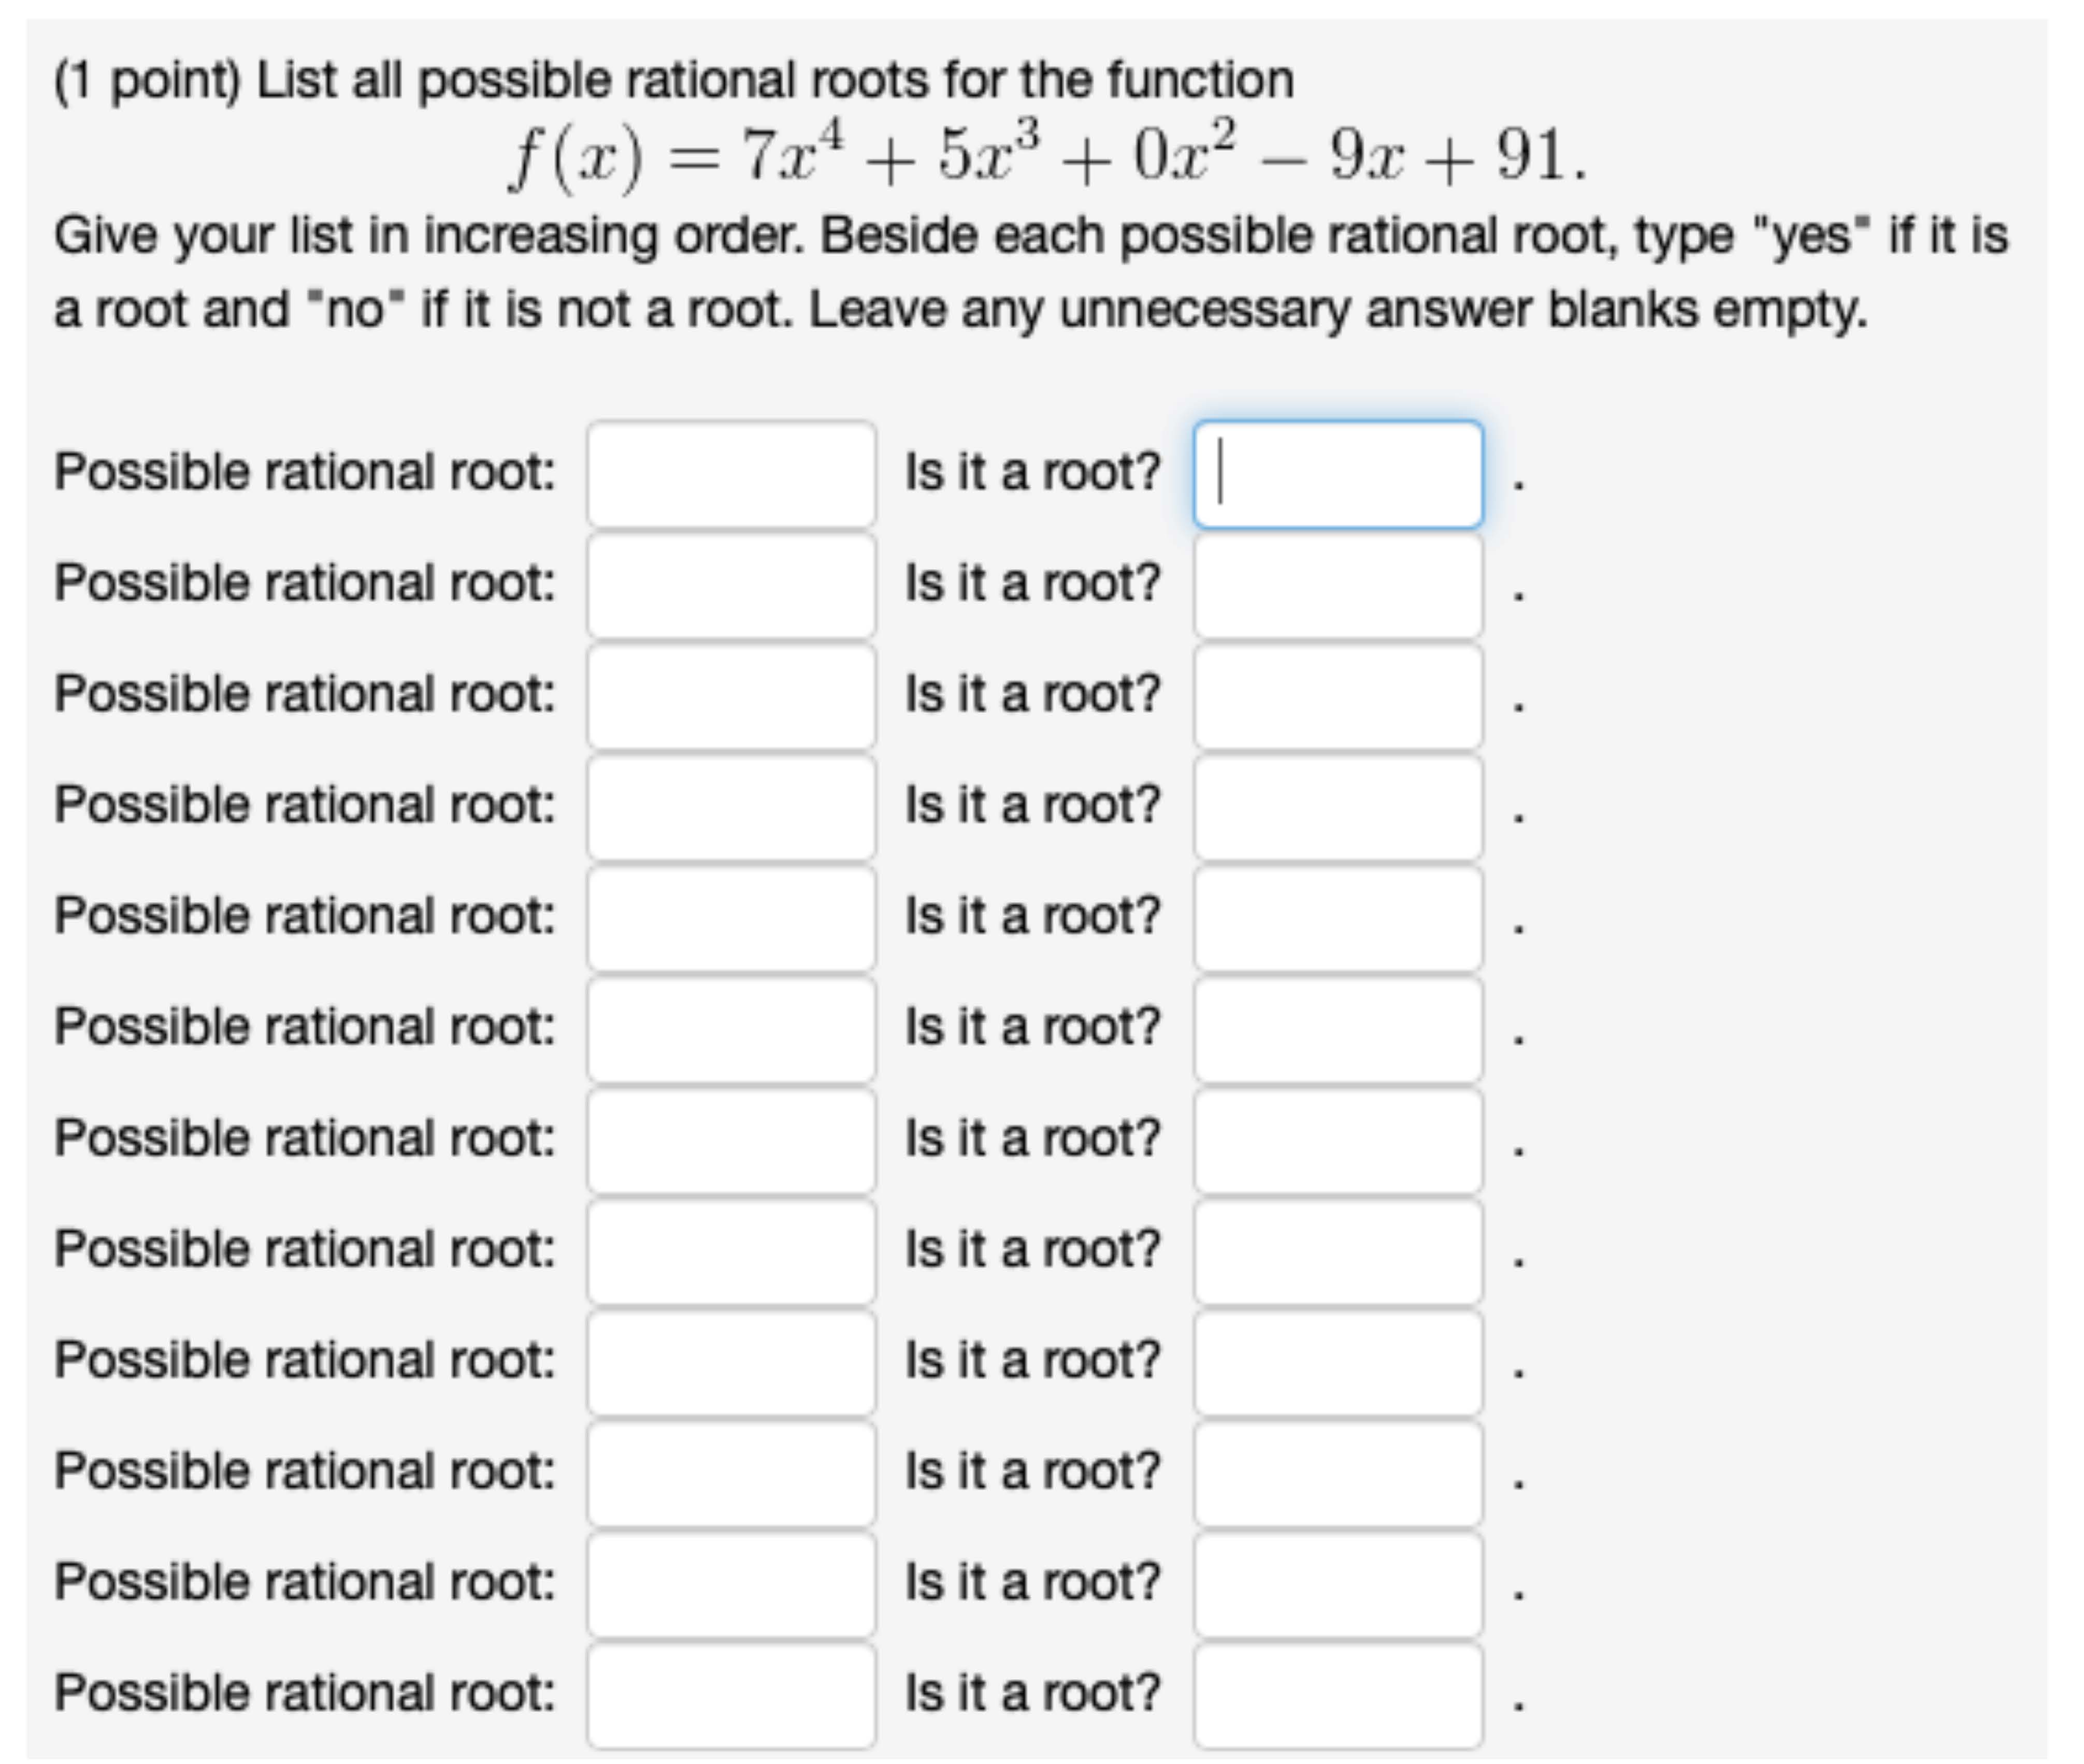Screen dimensions: 2084x1764
Task: Click the fourth 'Is it a root?' field
Action: (x=1338, y=807)
